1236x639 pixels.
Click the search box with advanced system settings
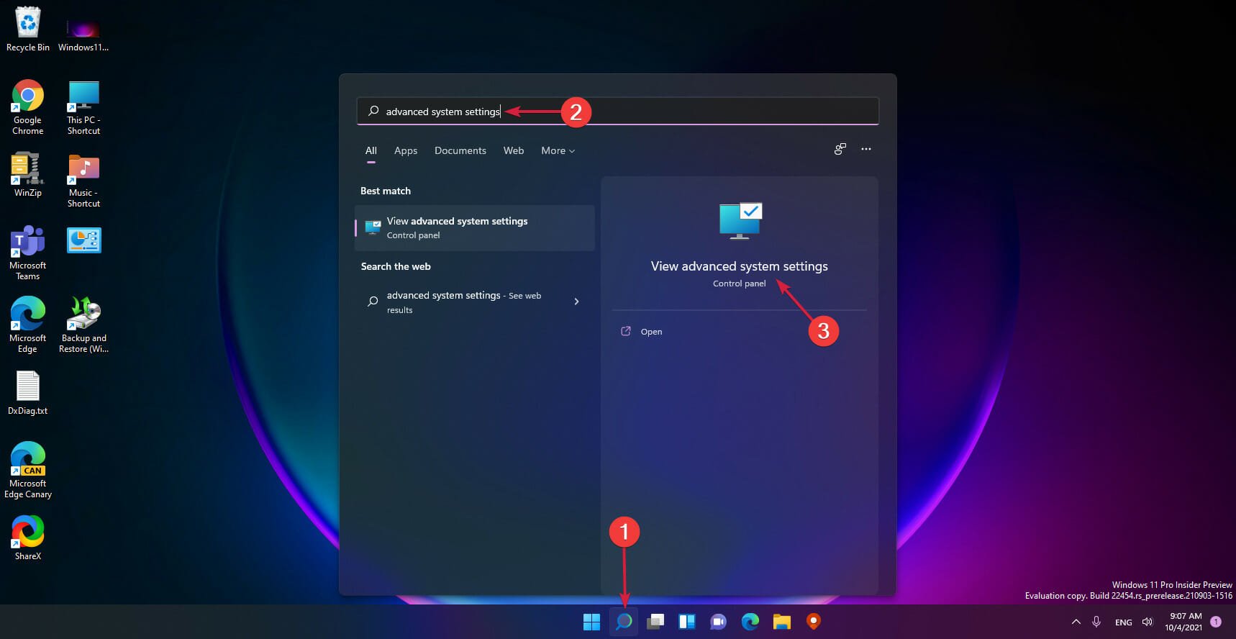tap(617, 112)
